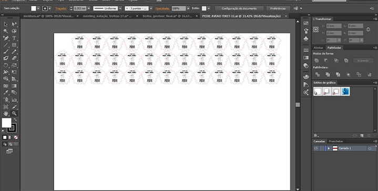This screenshot has height=191, width=378.
Task: Select the Lasso tool
Action: pos(14,31)
